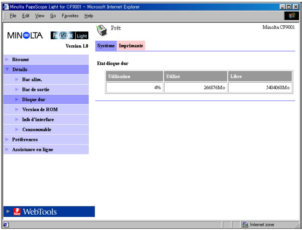Screen dimensions: 302x230
Task: Click the arrow beside Bac alim.
Action: point(17,79)
